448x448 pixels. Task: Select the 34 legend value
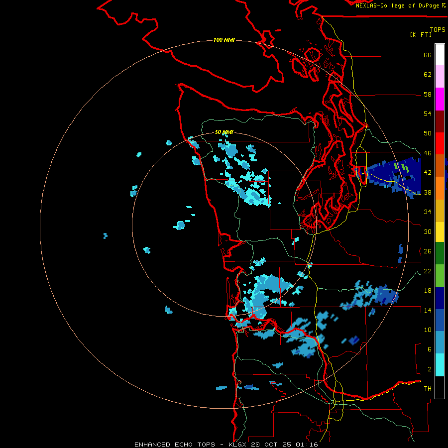[x=428, y=212]
